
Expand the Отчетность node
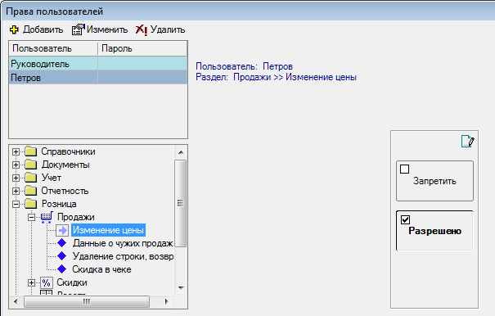click(x=16, y=191)
